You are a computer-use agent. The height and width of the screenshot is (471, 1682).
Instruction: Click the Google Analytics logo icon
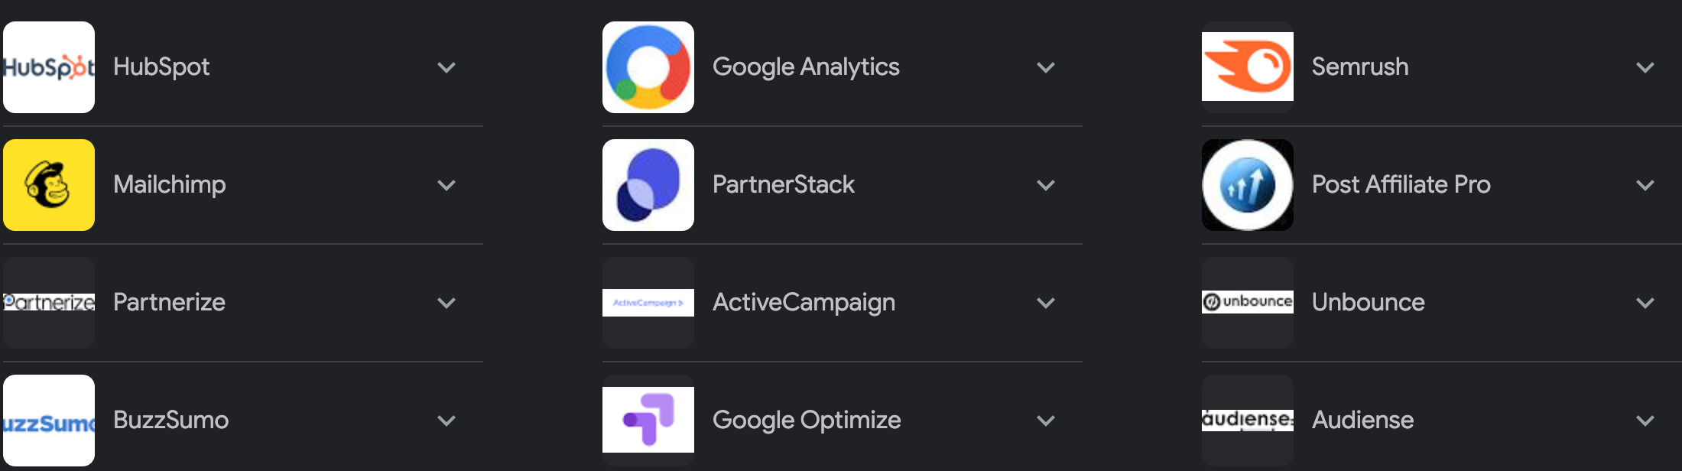[x=648, y=67]
